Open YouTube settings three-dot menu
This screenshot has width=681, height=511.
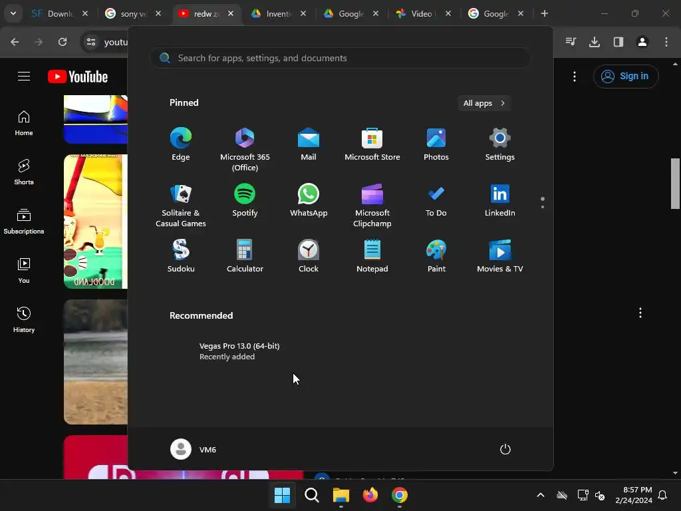(575, 77)
